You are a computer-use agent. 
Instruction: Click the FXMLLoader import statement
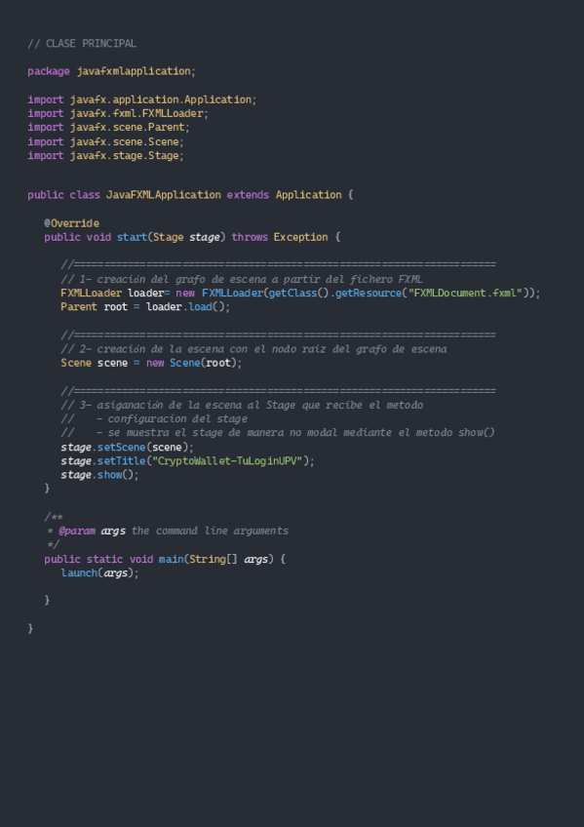(x=118, y=113)
